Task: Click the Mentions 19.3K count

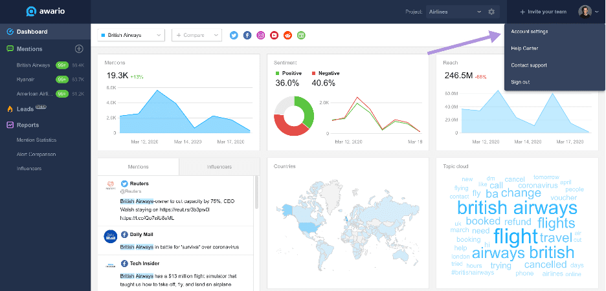Action: (117, 76)
